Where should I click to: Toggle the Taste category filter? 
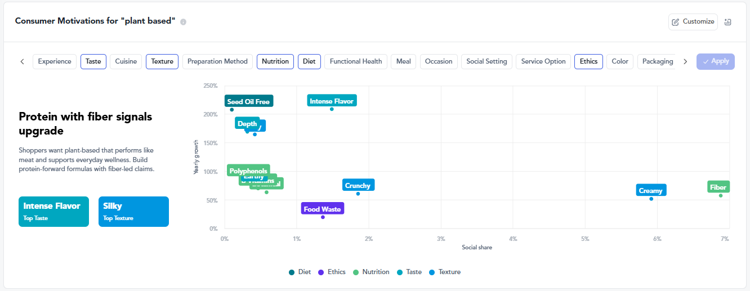(x=93, y=61)
